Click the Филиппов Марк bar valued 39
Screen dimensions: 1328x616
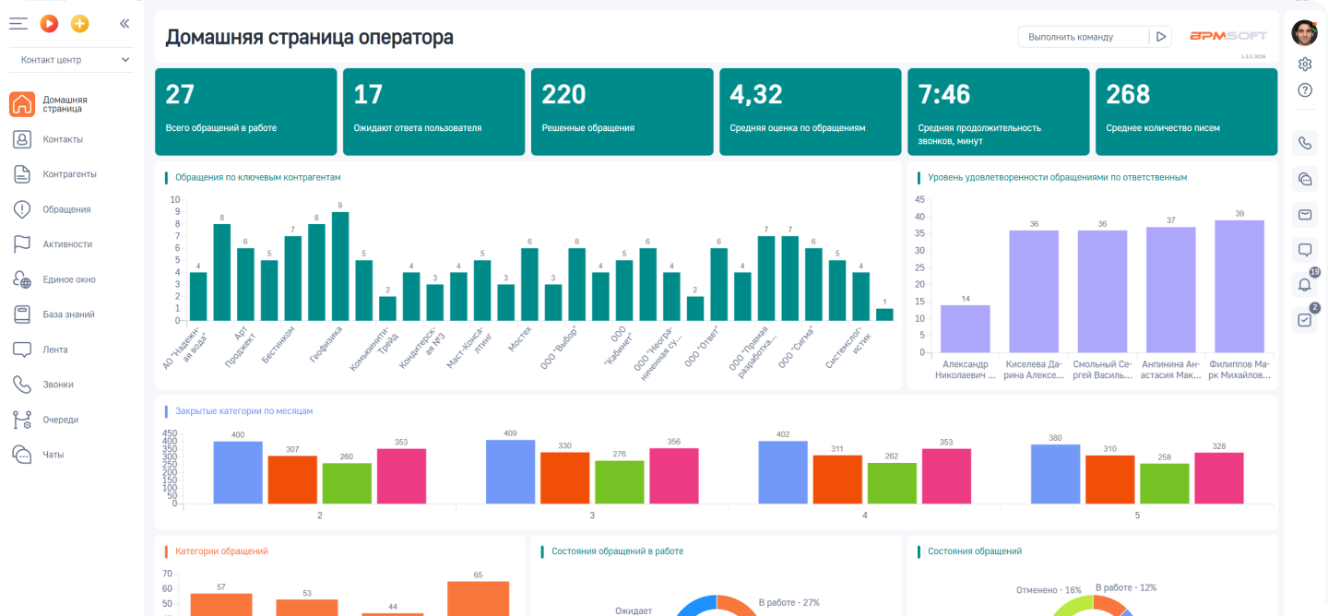click(1239, 286)
